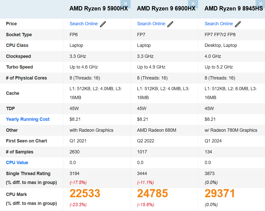
Task: Remove AMD Ryzen 9 8945HS column via X
Action: (260, 4)
